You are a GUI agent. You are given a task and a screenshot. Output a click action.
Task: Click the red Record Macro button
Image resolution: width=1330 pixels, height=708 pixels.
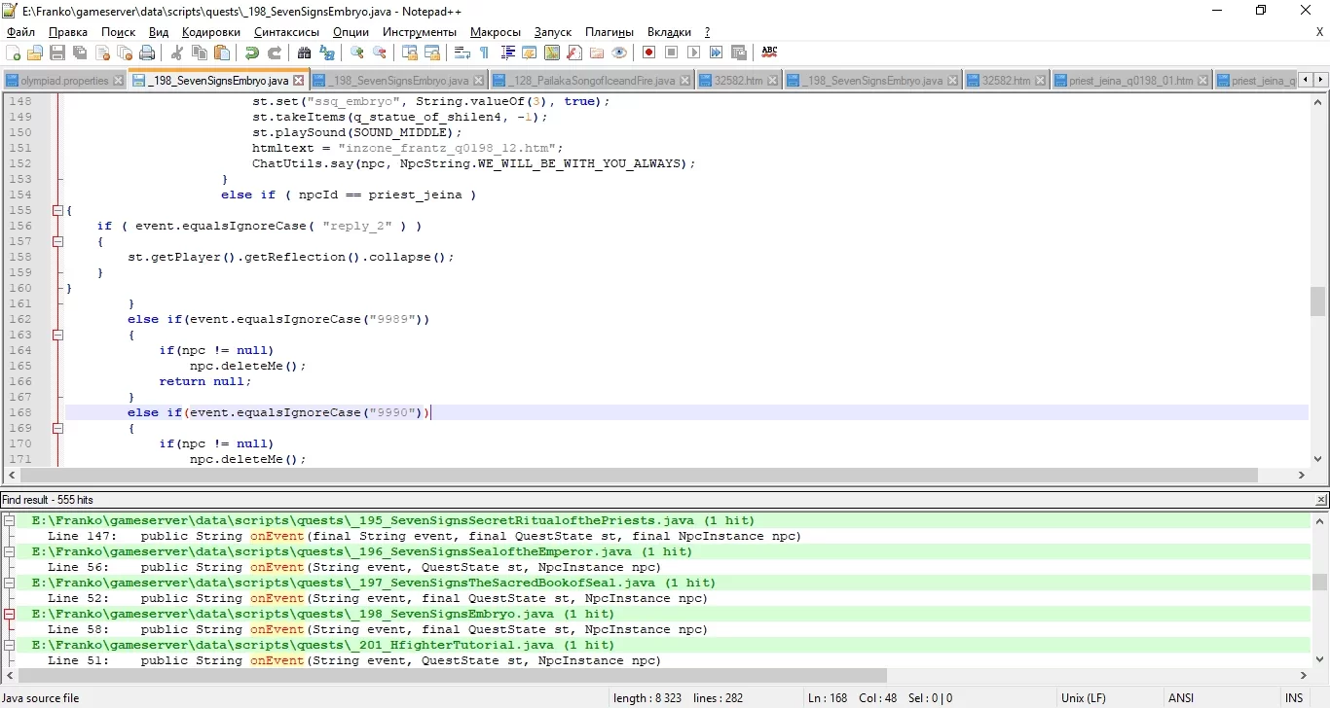[x=649, y=53]
